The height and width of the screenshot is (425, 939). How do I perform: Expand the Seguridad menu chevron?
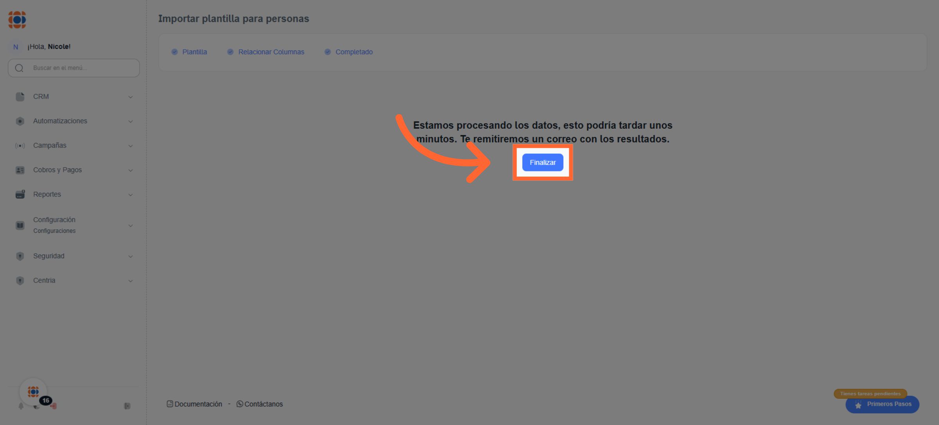[131, 256]
